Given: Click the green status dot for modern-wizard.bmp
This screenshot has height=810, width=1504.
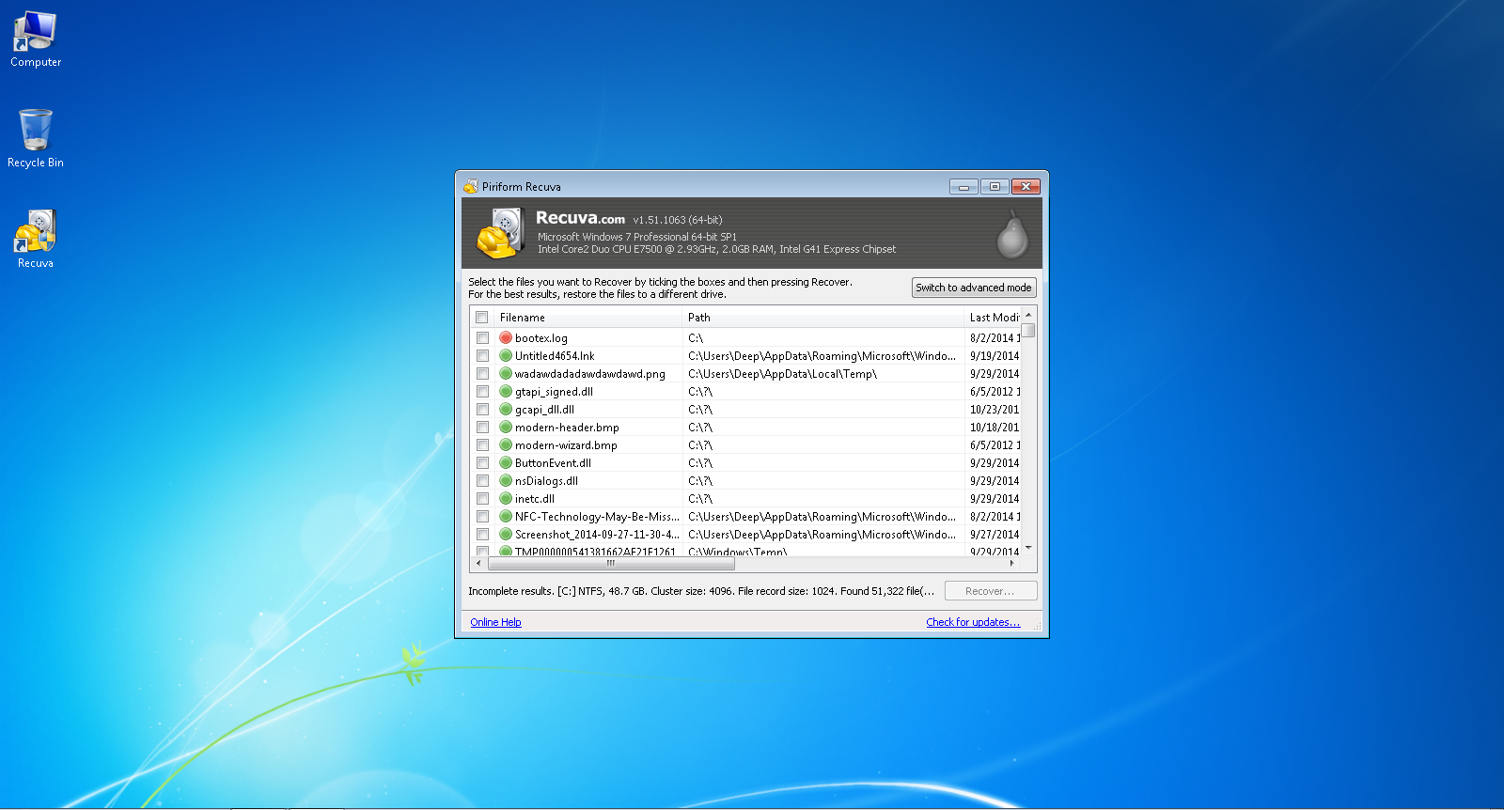Looking at the screenshot, I should pyautogui.click(x=506, y=444).
